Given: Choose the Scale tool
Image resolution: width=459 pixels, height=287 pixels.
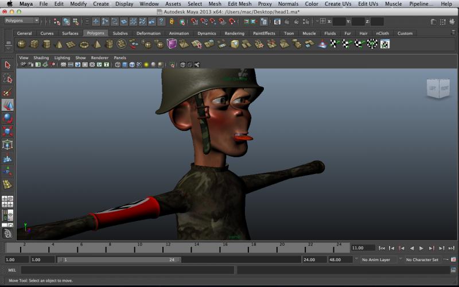Looking at the screenshot, I should (7, 131).
